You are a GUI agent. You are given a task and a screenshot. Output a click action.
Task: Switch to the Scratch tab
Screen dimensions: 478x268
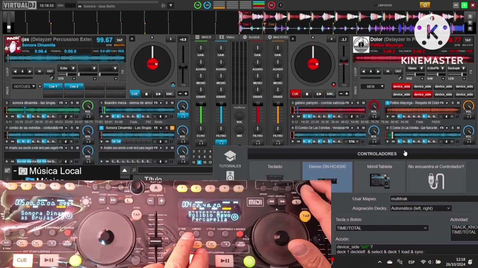click(251, 37)
